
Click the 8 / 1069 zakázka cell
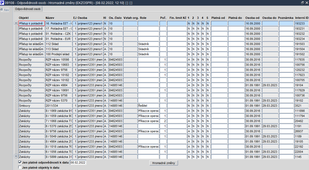tap(59, 111)
